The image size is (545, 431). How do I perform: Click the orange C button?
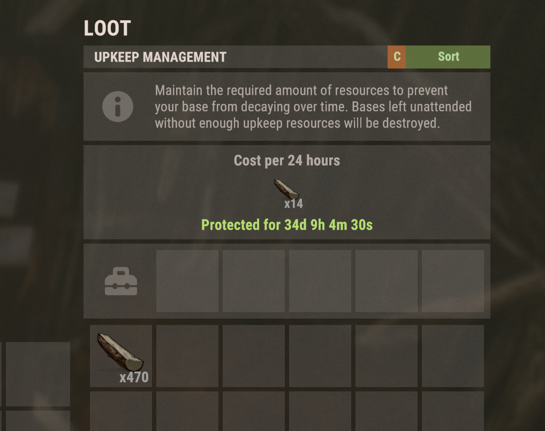[x=397, y=57]
